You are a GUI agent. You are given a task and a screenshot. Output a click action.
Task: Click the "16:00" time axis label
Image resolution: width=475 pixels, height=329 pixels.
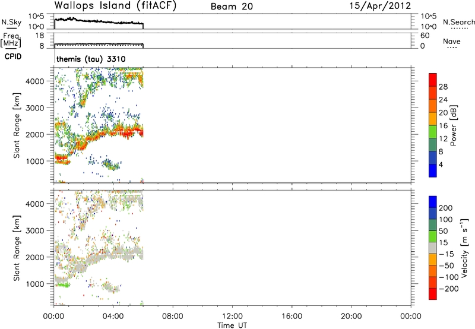[292, 317]
